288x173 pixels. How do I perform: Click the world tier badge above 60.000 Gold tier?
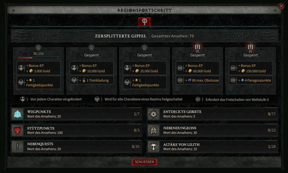(x=197, y=47)
